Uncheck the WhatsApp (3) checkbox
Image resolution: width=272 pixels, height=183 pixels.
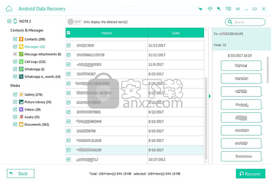point(15,69)
